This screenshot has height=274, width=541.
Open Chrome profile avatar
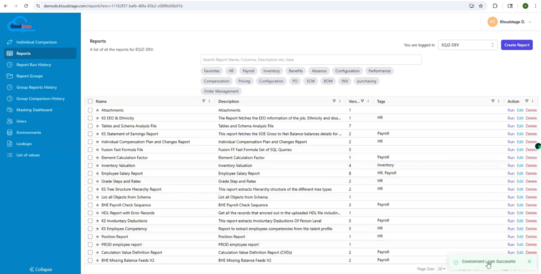point(525,6)
